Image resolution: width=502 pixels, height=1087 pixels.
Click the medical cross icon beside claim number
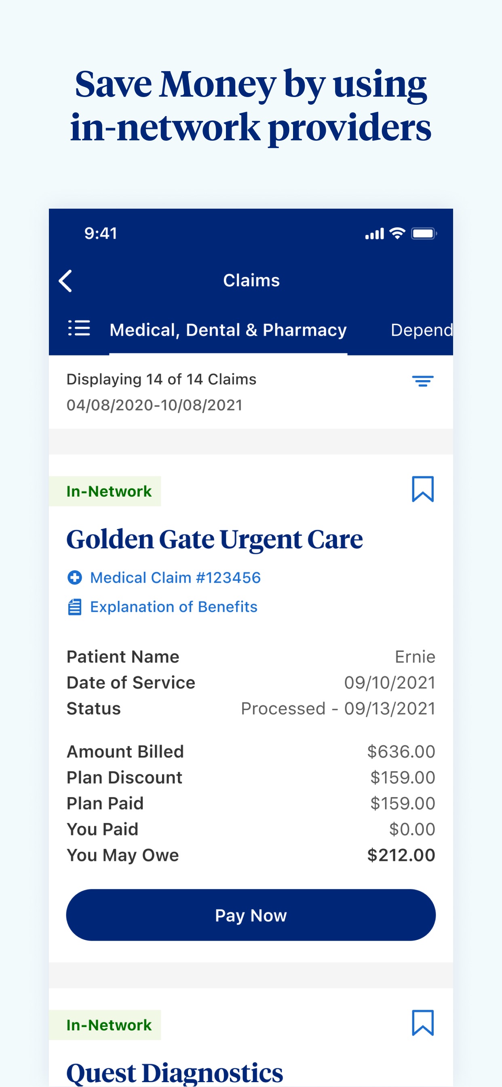[75, 577]
